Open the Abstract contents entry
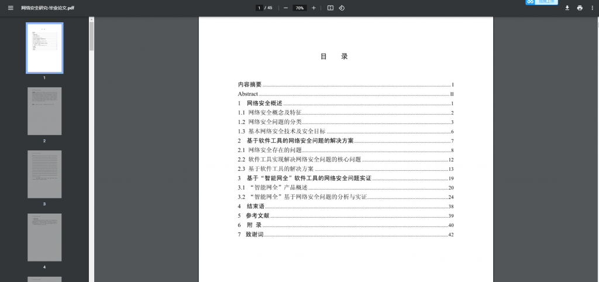Image resolution: width=599 pixels, height=282 pixels. 346,94
